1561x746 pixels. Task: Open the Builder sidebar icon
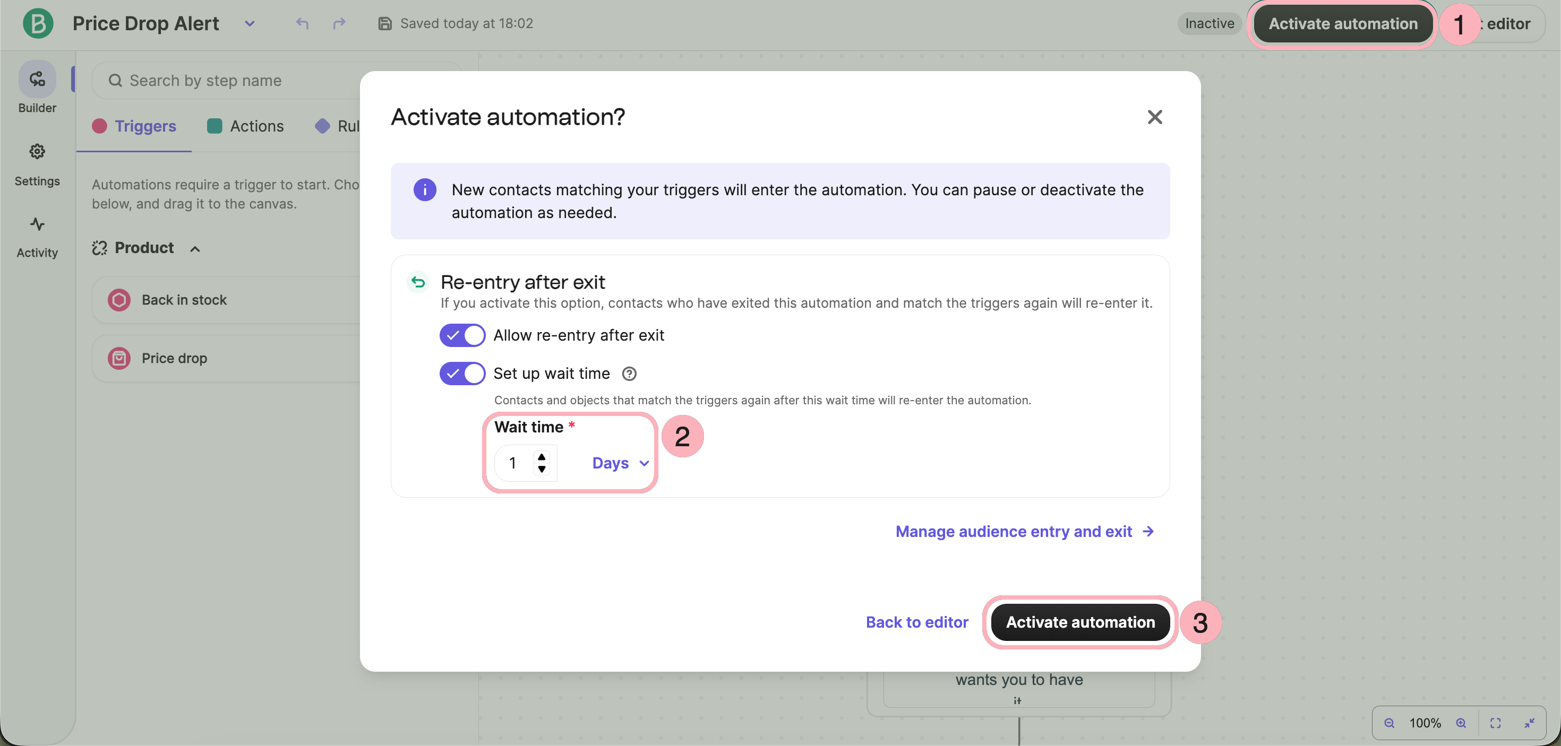click(37, 80)
